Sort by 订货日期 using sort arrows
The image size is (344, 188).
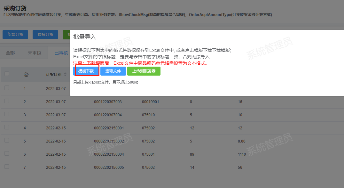point(65,75)
